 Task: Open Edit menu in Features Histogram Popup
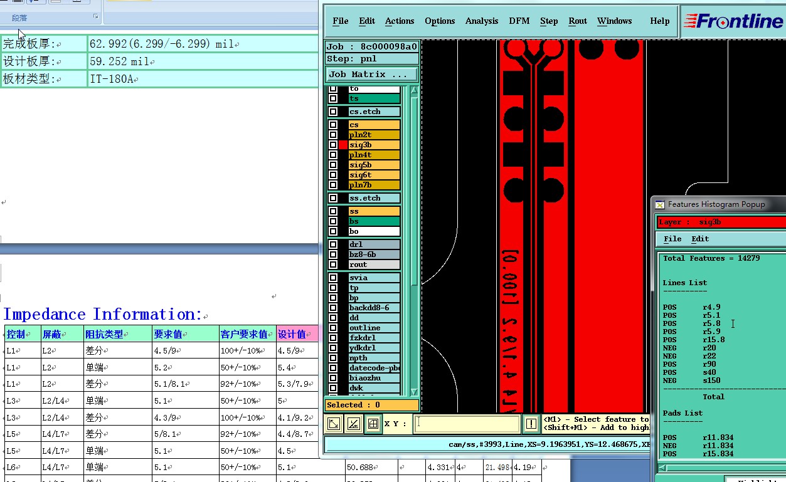coord(700,239)
